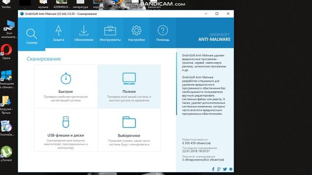This screenshot has width=312, height=175.
Task: Click the Google Plus icon
Action: click(219, 169)
